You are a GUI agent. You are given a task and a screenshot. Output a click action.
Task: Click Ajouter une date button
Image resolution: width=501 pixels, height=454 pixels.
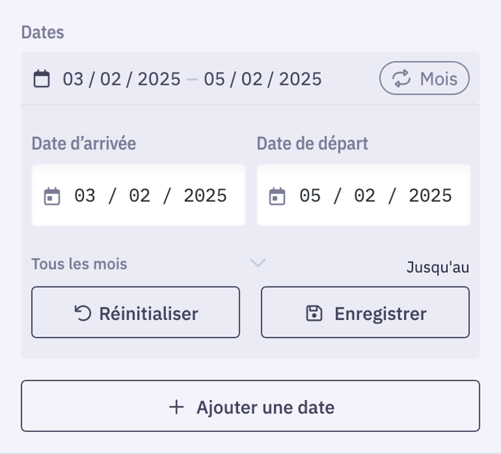pos(250,406)
